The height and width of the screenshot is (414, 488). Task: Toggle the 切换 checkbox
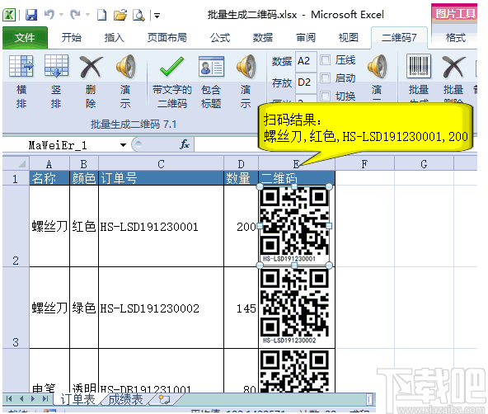point(326,96)
